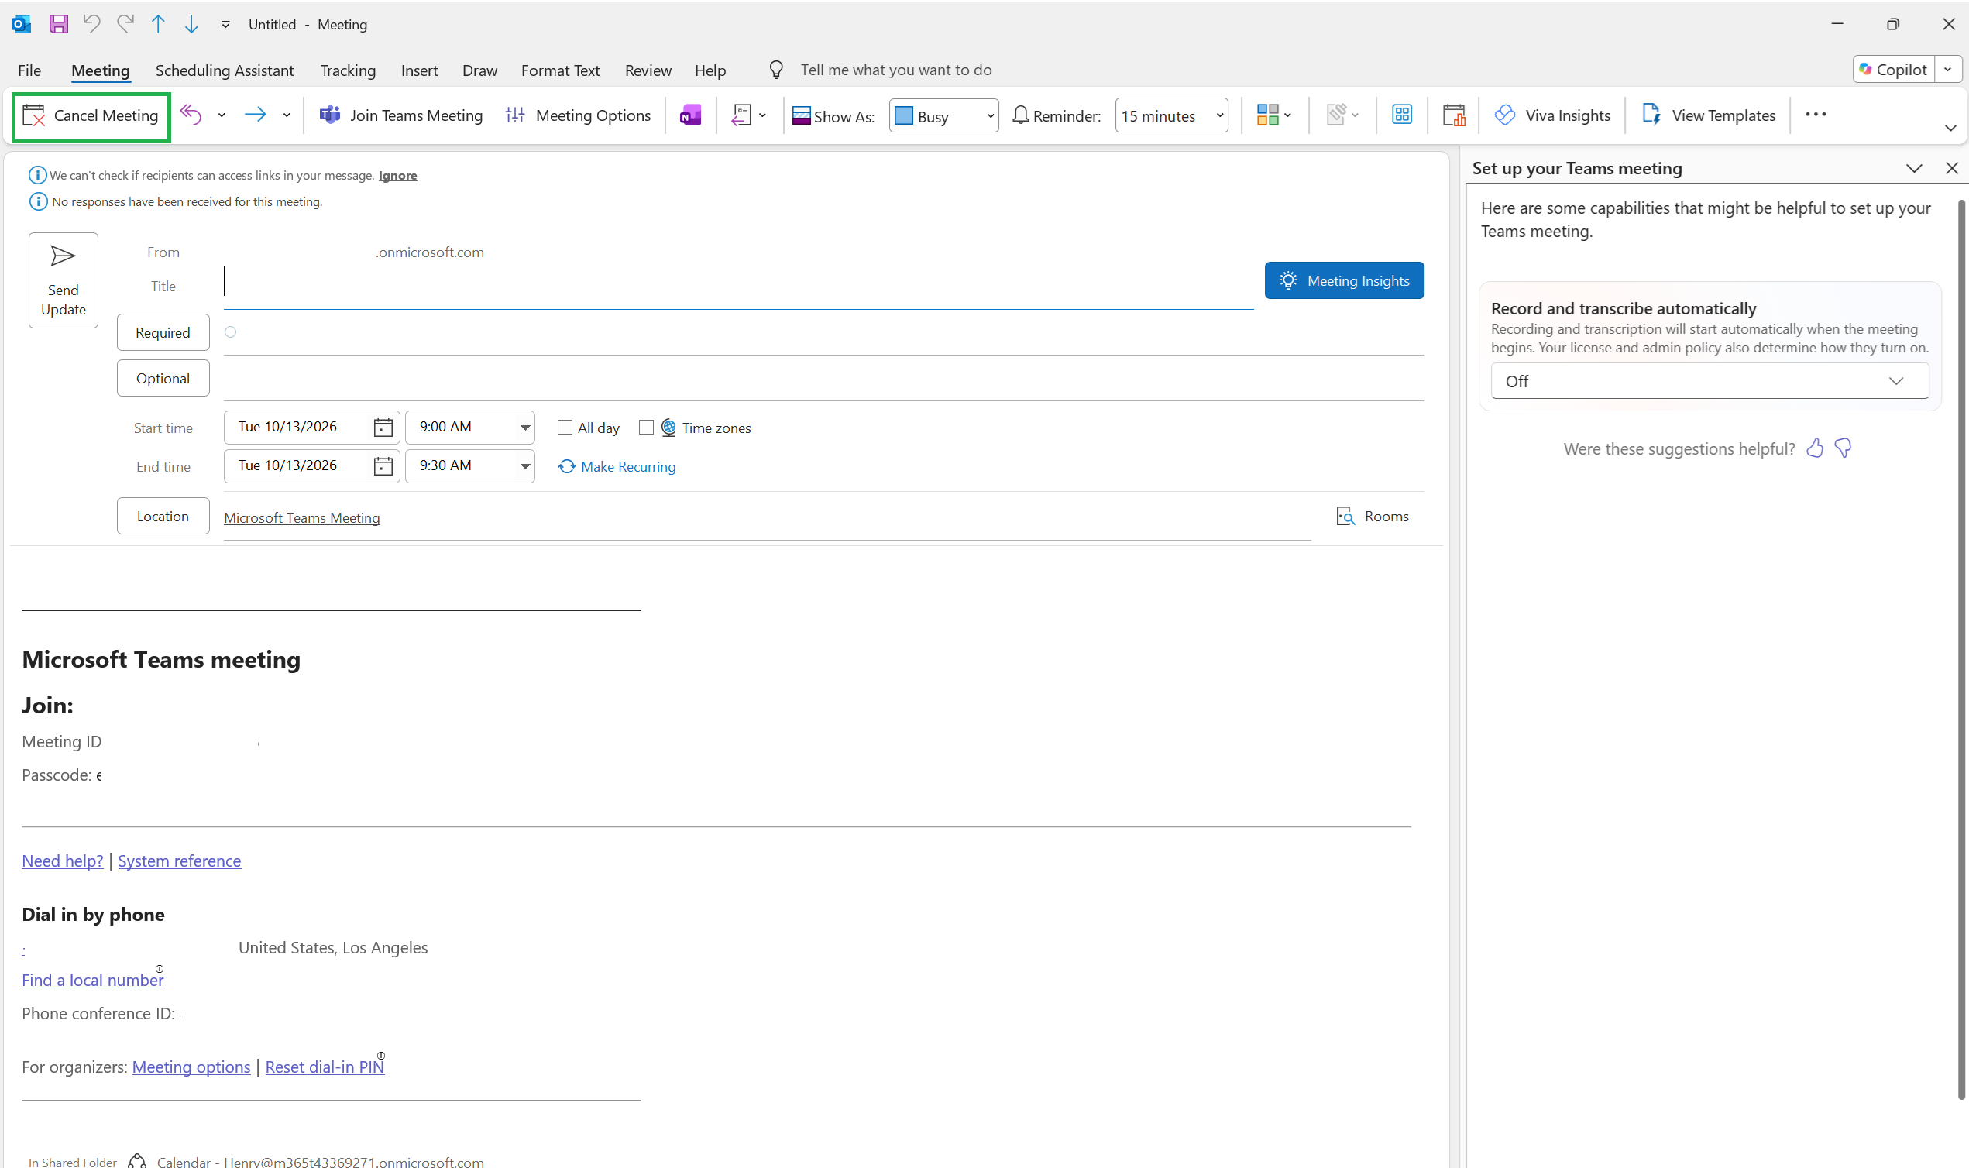Click the Required attendees button
Screen dimensions: 1969x1168
click(x=163, y=332)
